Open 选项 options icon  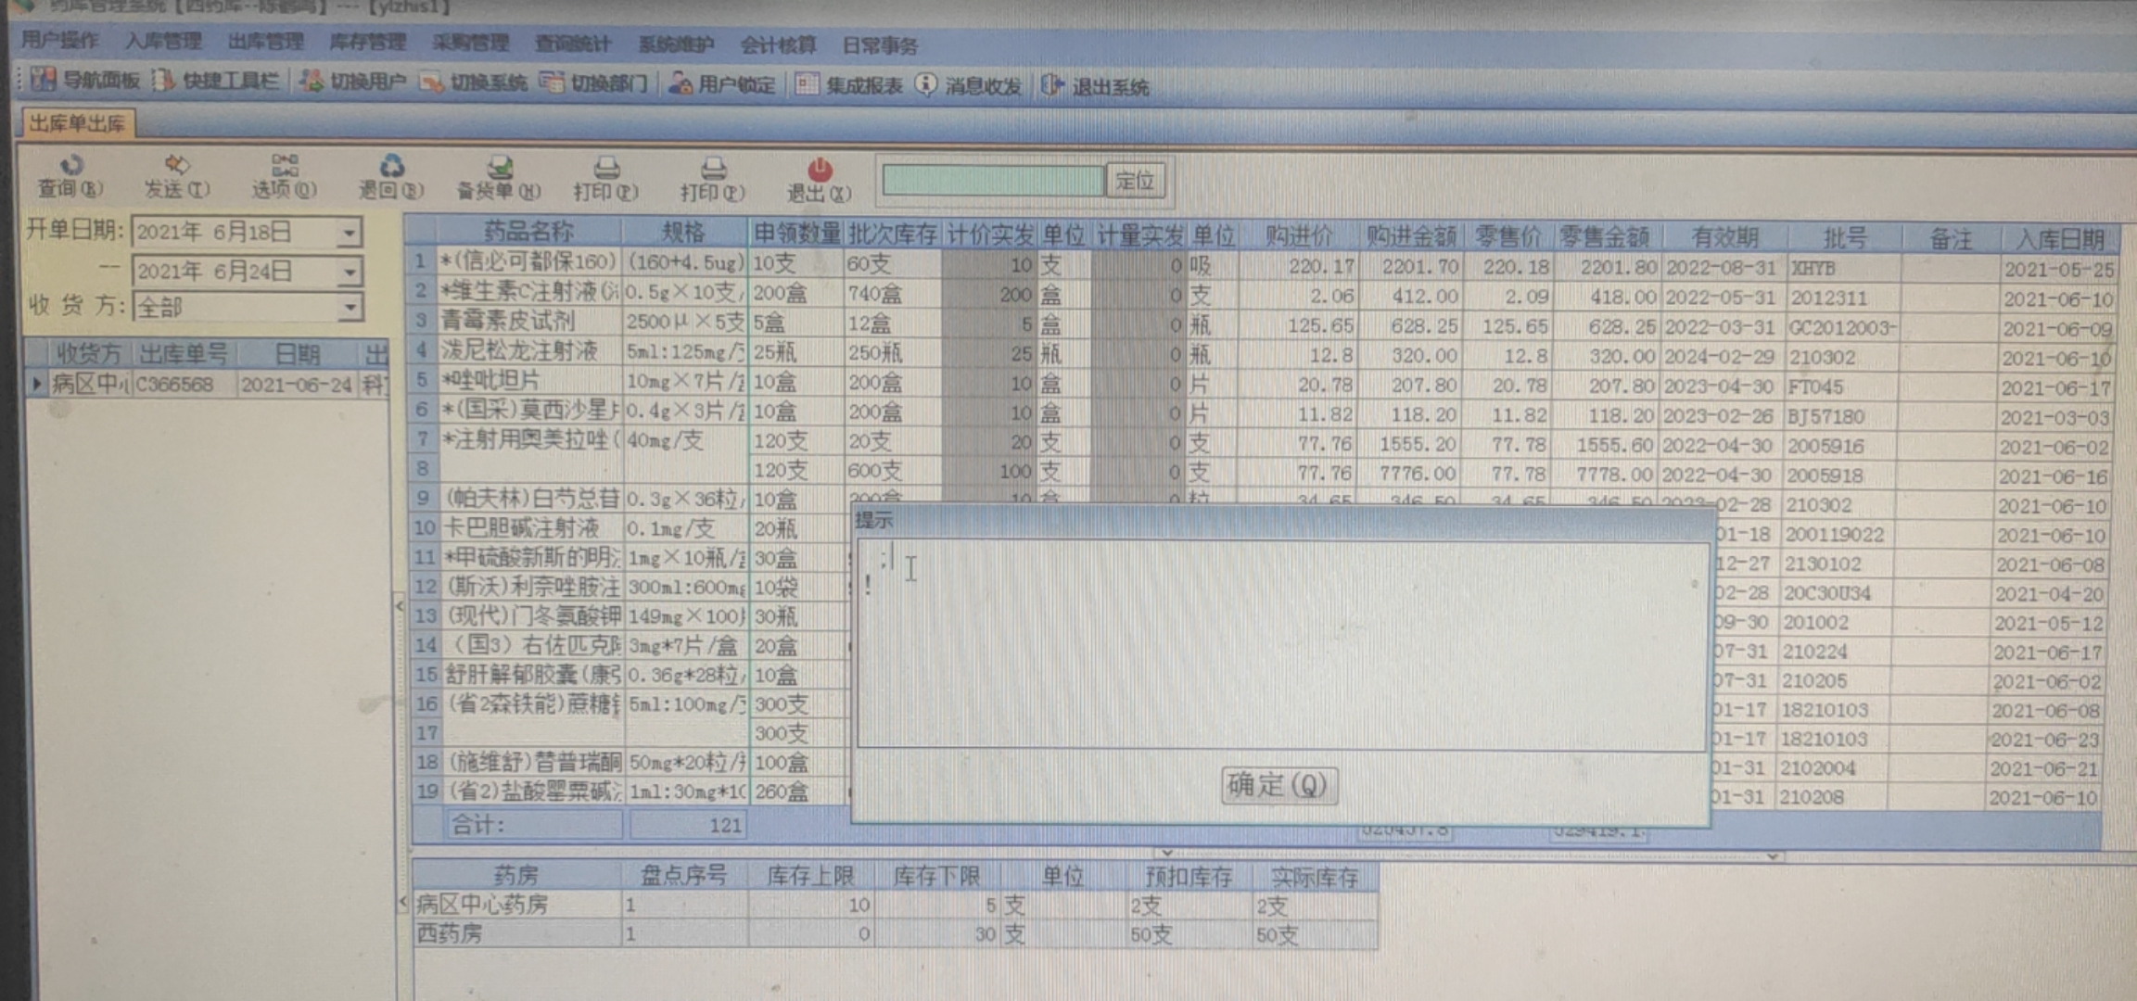(x=285, y=165)
